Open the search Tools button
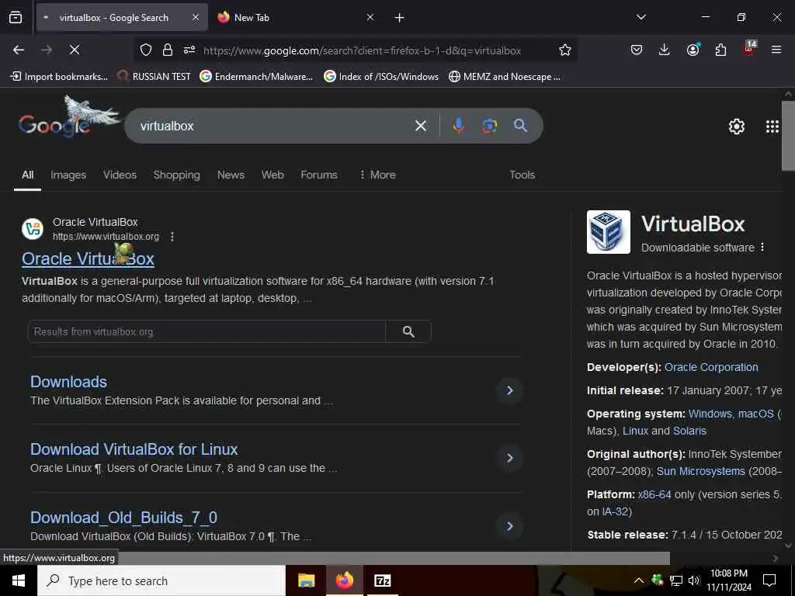 pyautogui.click(x=522, y=175)
